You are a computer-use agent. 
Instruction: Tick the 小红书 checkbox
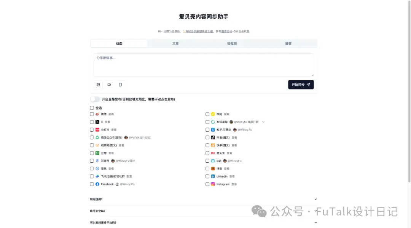pos(92,129)
